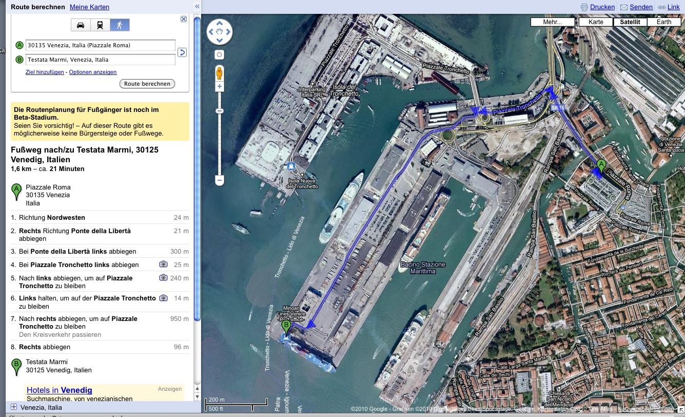
Task: Click the Route berechnen button
Action: pos(147,84)
